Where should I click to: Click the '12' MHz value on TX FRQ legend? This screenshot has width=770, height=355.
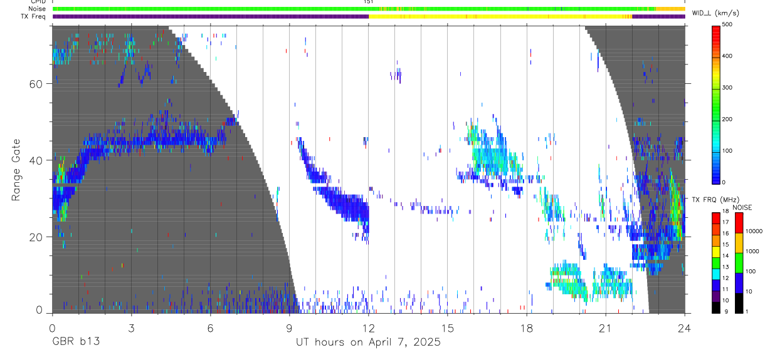tap(727, 278)
